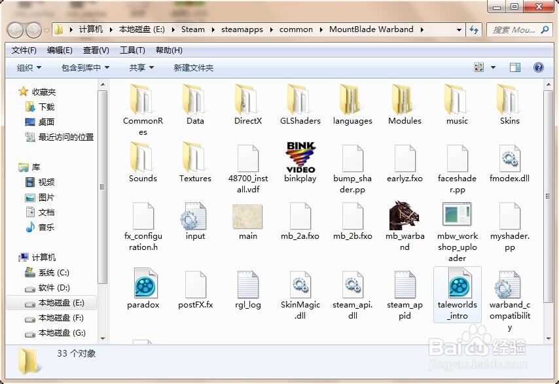Open the 帮助(H) menu

pyautogui.click(x=169, y=50)
